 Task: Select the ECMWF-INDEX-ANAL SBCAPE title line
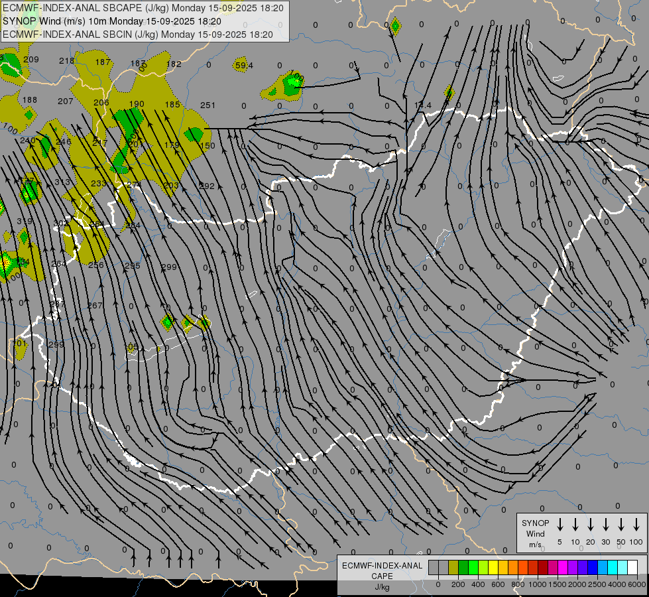click(x=143, y=9)
